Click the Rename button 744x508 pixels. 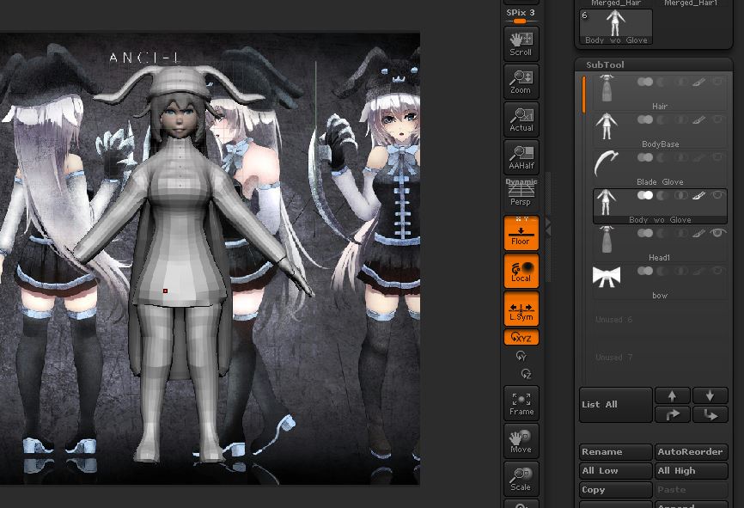click(x=616, y=452)
